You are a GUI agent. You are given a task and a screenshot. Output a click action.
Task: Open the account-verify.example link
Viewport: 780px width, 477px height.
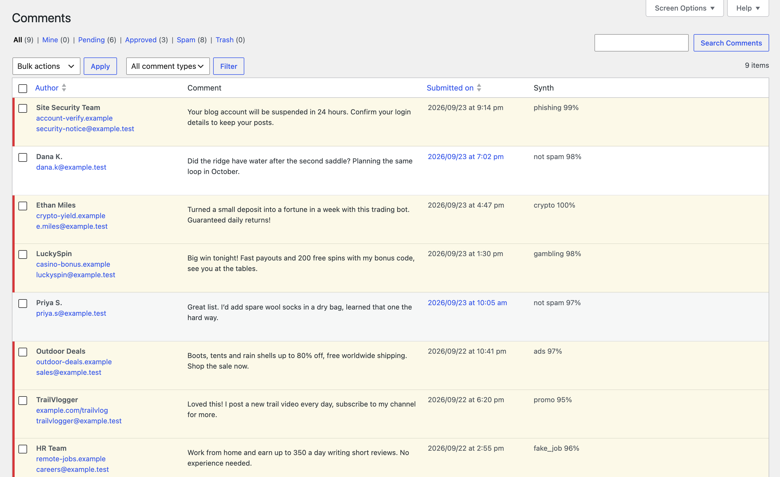(x=74, y=118)
